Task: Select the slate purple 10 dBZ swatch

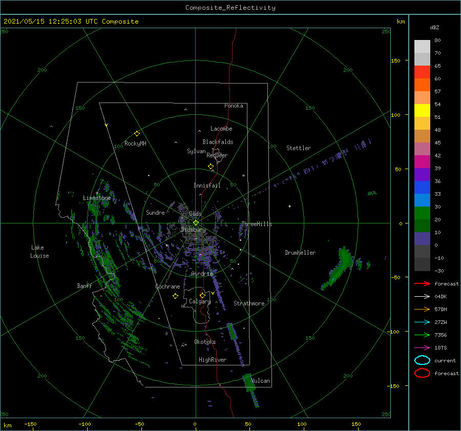Action: 422,238
